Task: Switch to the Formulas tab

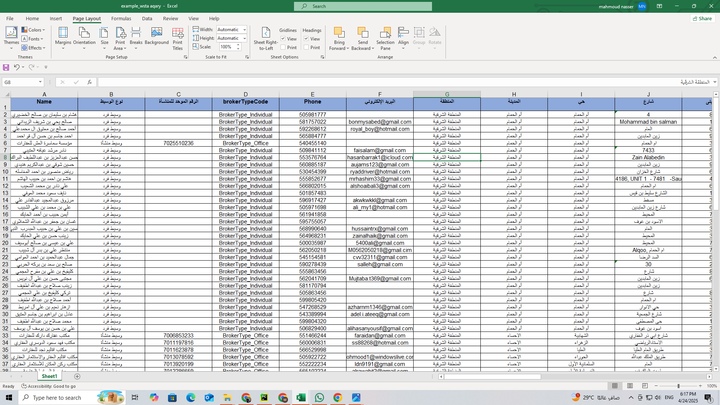Action: (121, 18)
